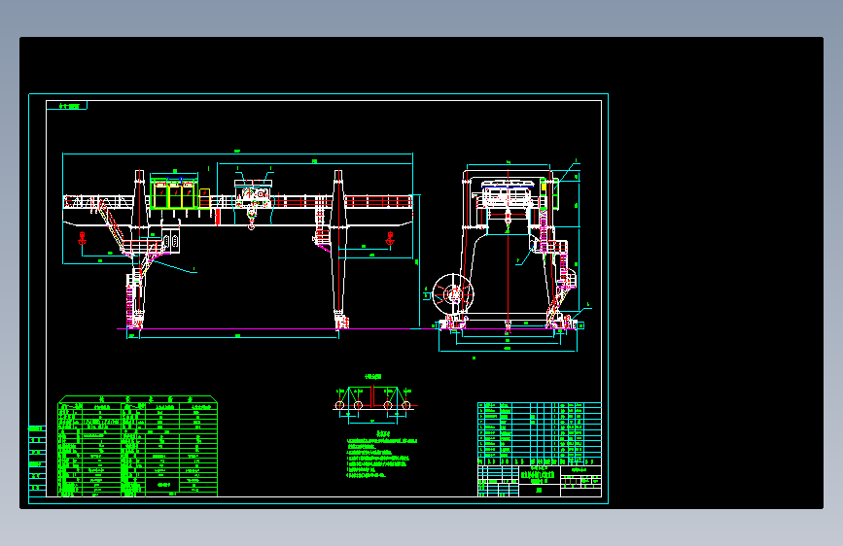The image size is (843, 546).
Task: Select the green three-door electrical room on girder
Action: [173, 194]
